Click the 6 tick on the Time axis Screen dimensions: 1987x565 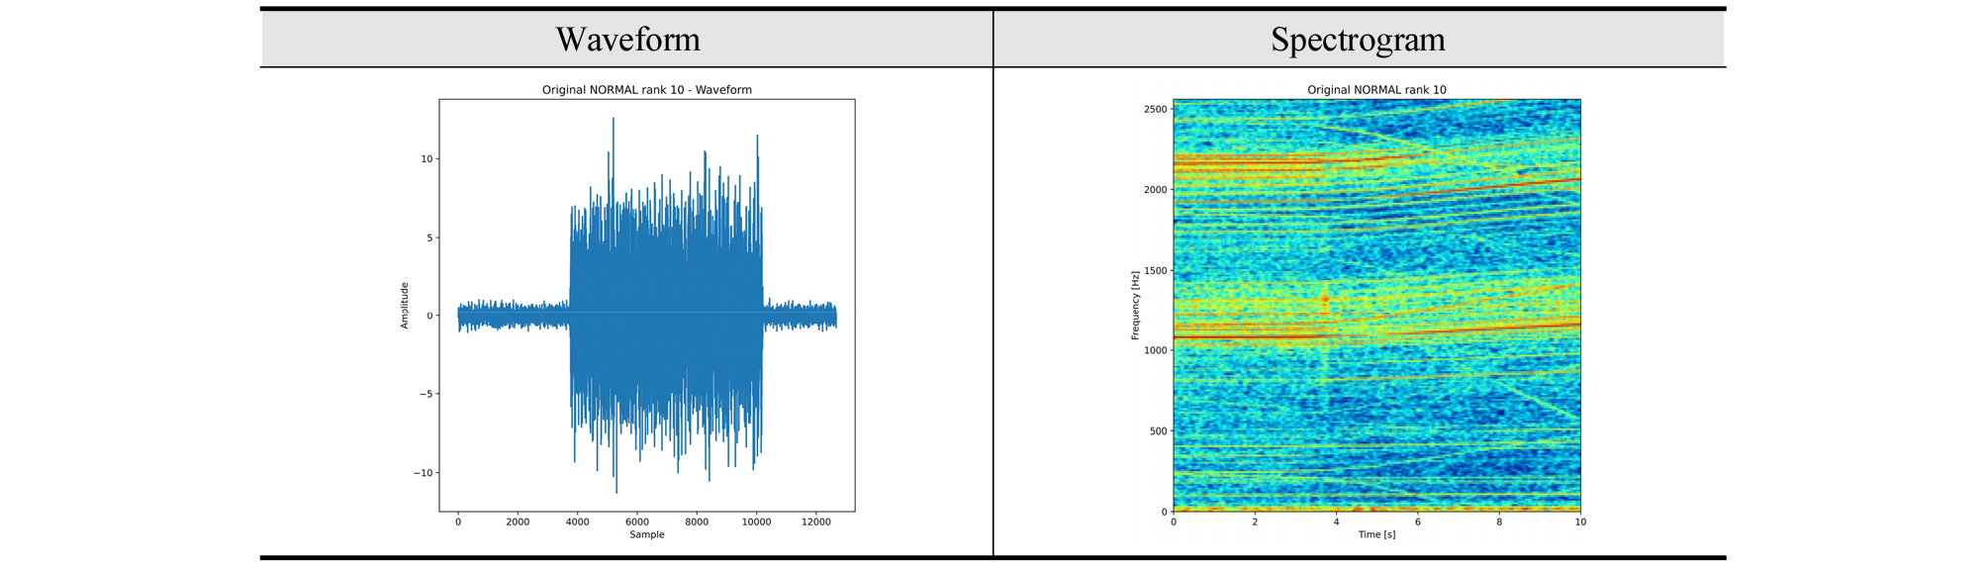1417,522
